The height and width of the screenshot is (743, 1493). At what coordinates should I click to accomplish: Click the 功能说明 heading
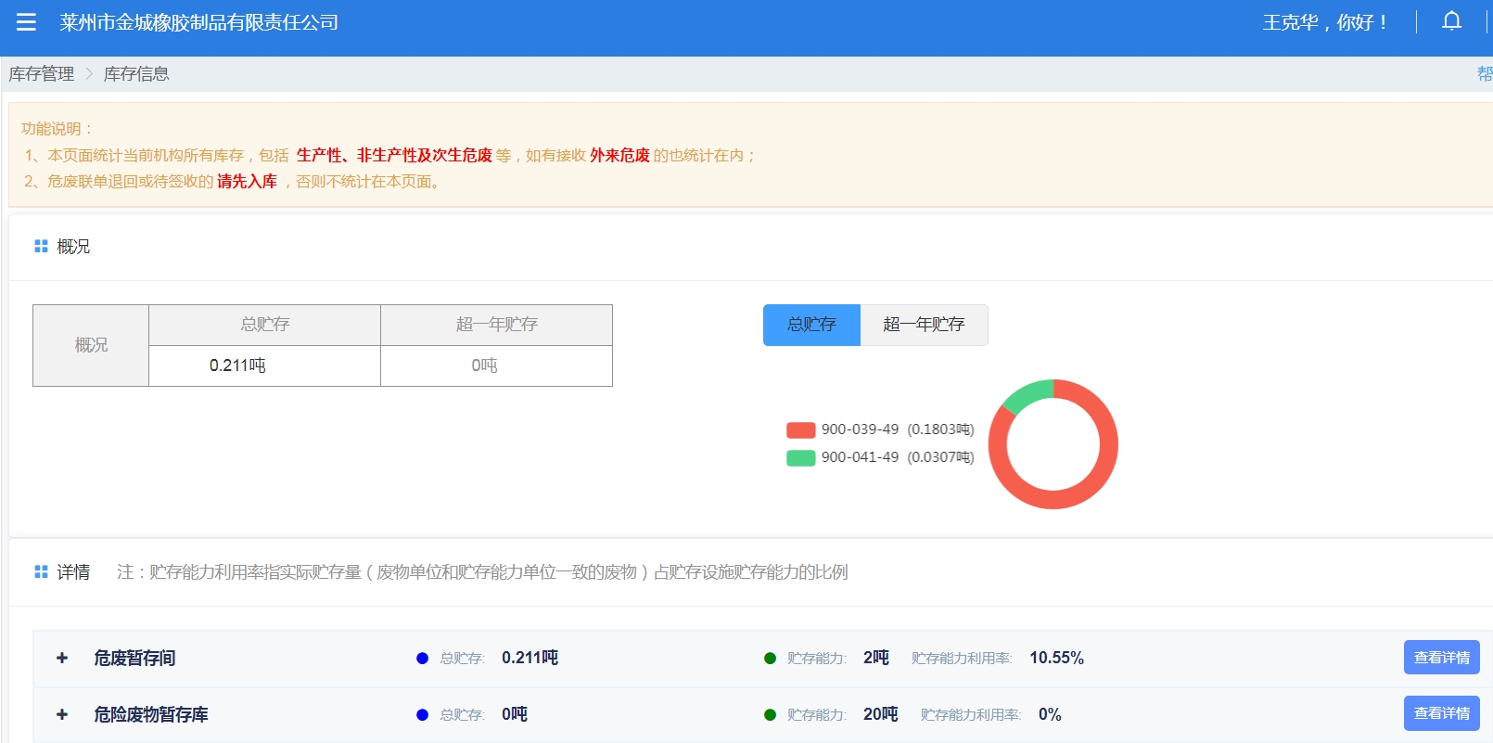click(x=57, y=129)
